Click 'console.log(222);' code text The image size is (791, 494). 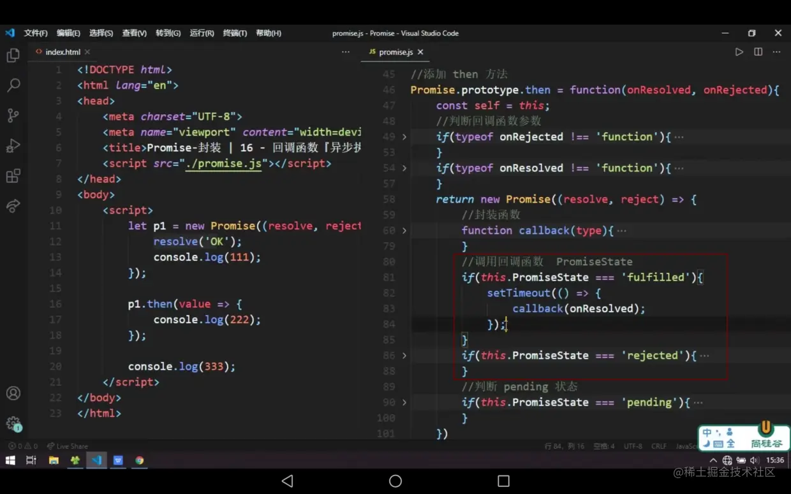click(x=207, y=320)
